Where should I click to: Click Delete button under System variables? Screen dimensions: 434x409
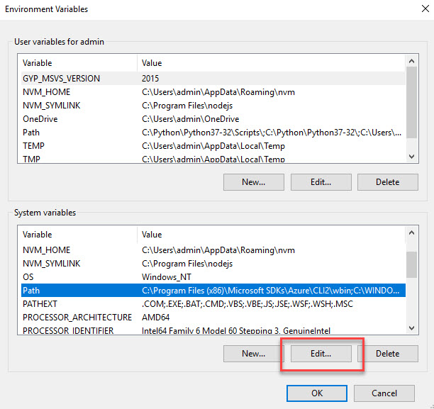coord(387,353)
